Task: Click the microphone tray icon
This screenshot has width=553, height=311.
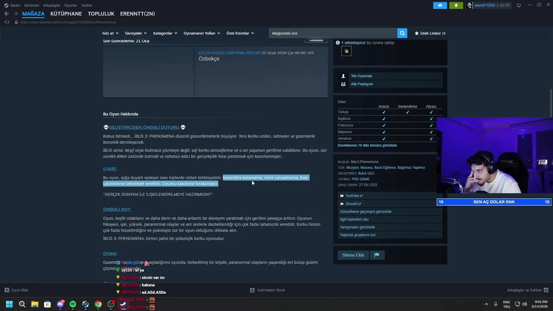Action: coord(496,304)
